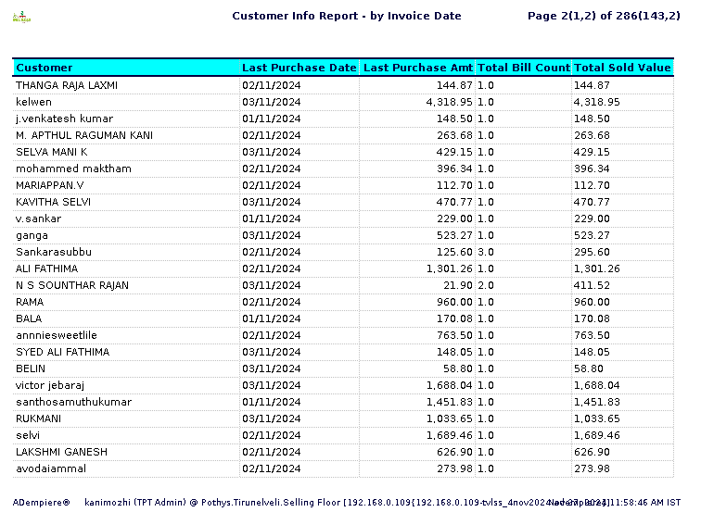
Task: Click N S SOUNTHAR RAJAN's total sold value 411.52
Action: click(x=592, y=285)
